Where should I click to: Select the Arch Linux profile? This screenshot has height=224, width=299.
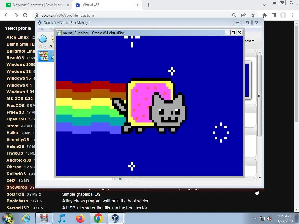pos(18,37)
